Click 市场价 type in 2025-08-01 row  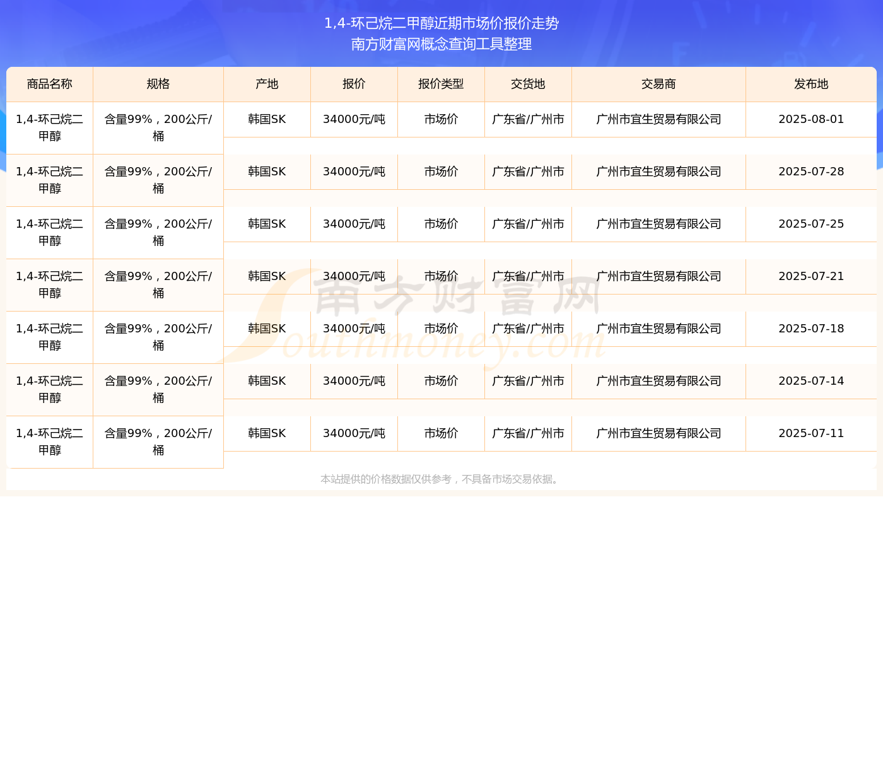[441, 119]
